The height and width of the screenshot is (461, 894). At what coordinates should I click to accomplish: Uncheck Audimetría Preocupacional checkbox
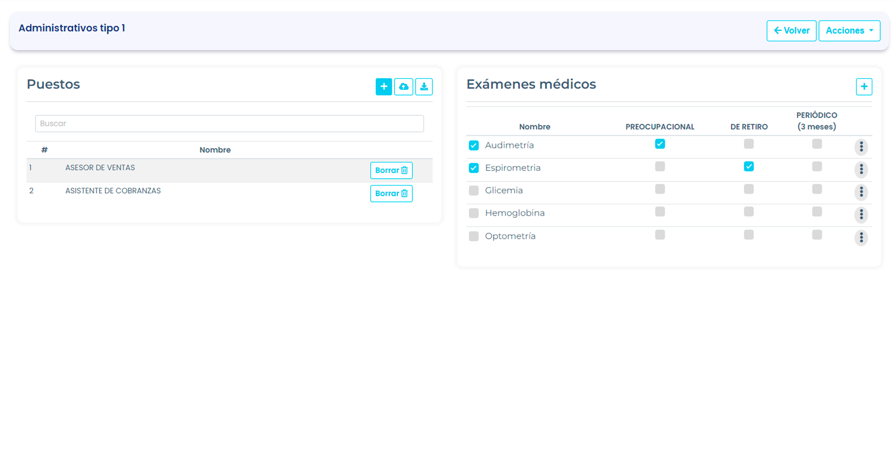pyautogui.click(x=660, y=144)
